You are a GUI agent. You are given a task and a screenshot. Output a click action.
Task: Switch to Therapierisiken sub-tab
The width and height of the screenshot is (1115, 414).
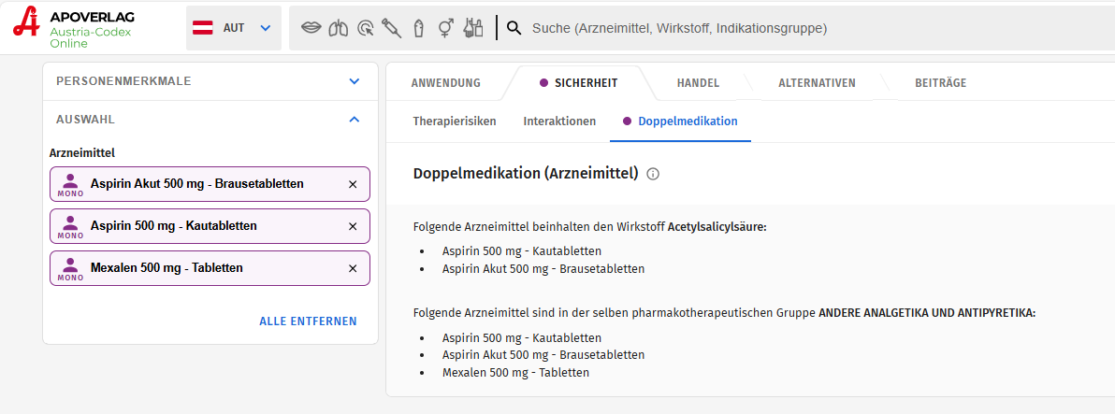[455, 121]
